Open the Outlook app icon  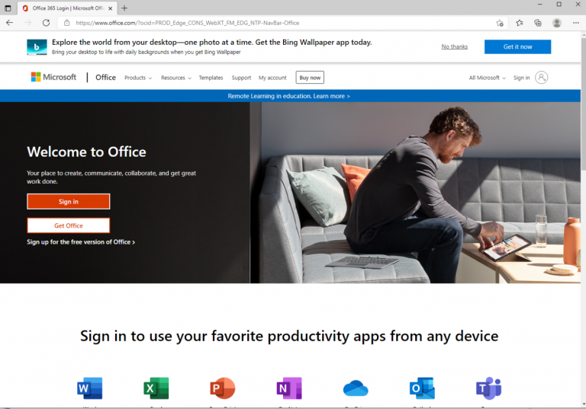click(x=422, y=388)
